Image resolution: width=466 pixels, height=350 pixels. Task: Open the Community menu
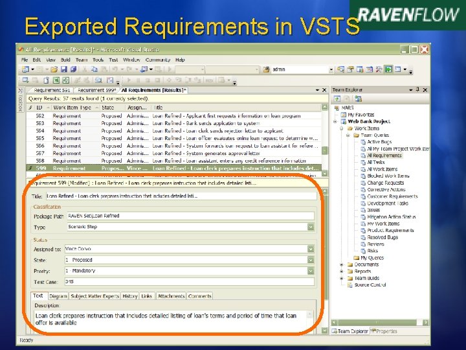tap(157, 60)
